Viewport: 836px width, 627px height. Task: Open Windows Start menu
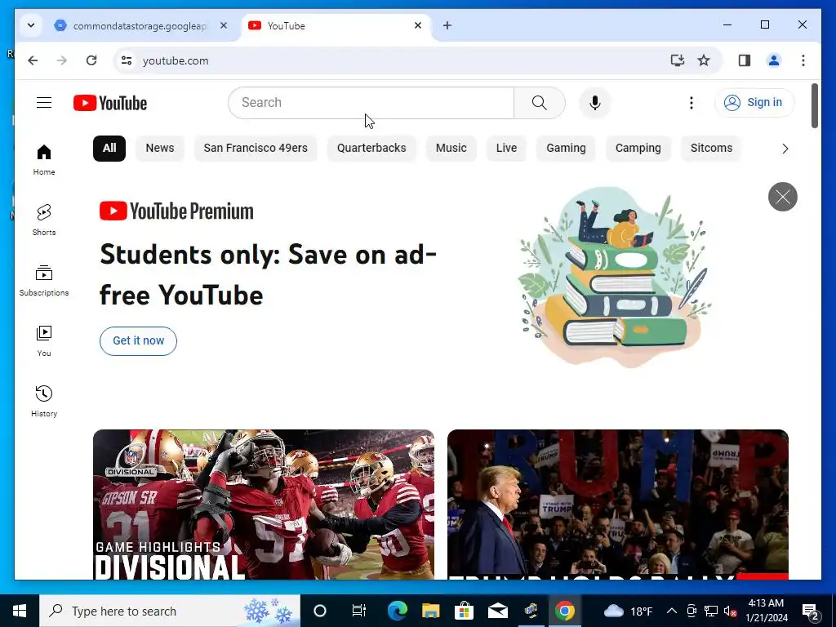pyautogui.click(x=20, y=611)
